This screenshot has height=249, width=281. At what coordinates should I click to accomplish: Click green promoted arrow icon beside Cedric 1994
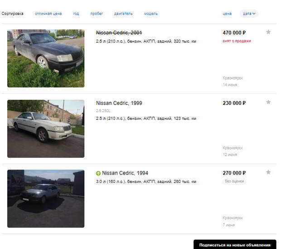(x=98, y=173)
